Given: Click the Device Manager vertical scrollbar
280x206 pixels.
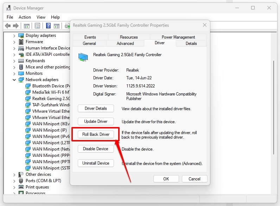Looking at the screenshot, I should pos(273,108).
